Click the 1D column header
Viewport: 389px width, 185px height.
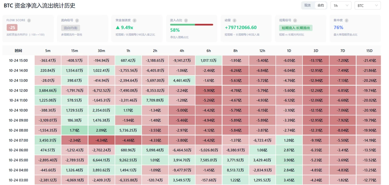(x=289, y=51)
